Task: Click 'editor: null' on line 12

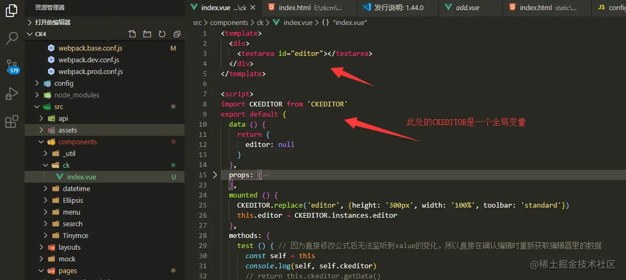Action: coord(270,145)
